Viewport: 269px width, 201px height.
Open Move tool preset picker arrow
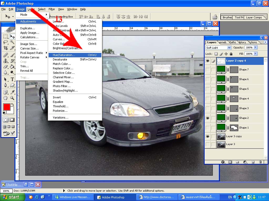coord(13,16)
